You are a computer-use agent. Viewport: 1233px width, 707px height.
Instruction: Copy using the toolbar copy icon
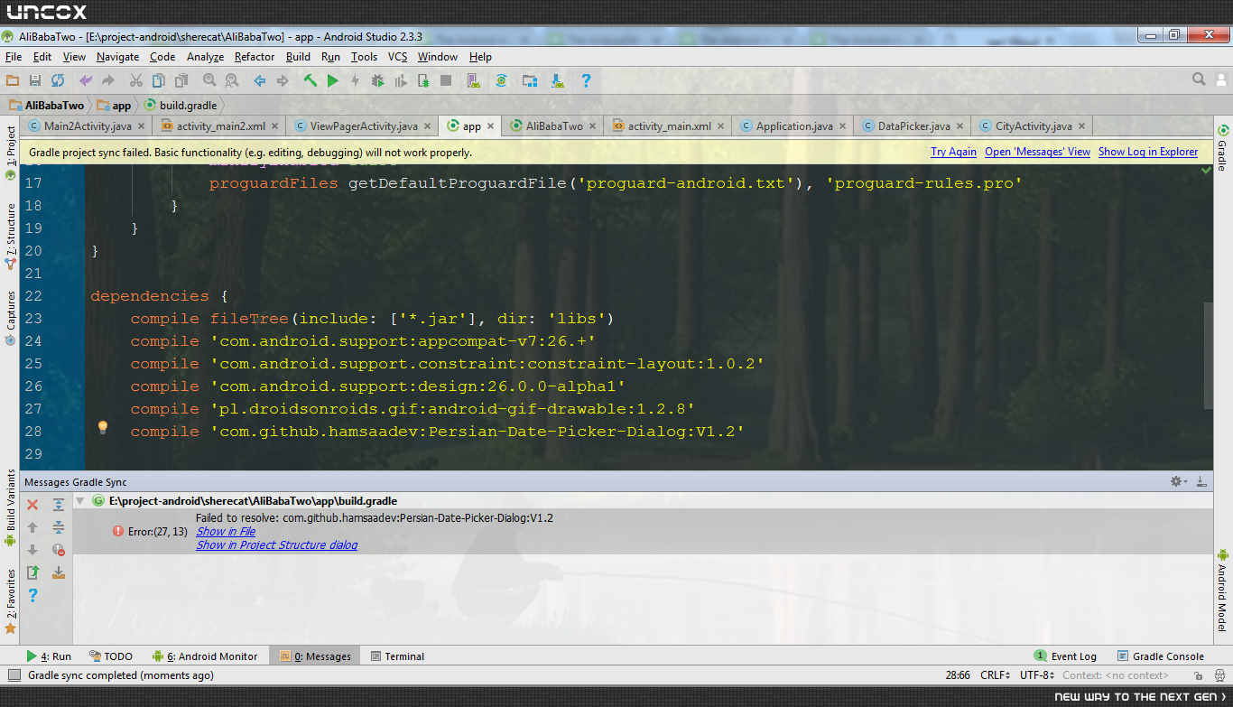coord(158,80)
